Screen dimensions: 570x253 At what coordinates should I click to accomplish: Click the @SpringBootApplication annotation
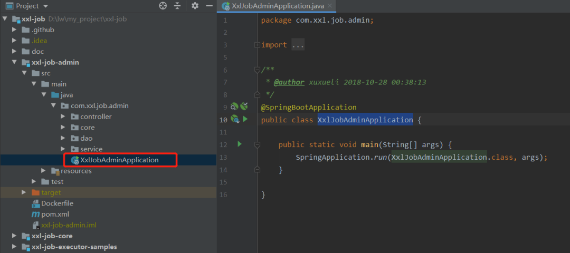click(309, 108)
